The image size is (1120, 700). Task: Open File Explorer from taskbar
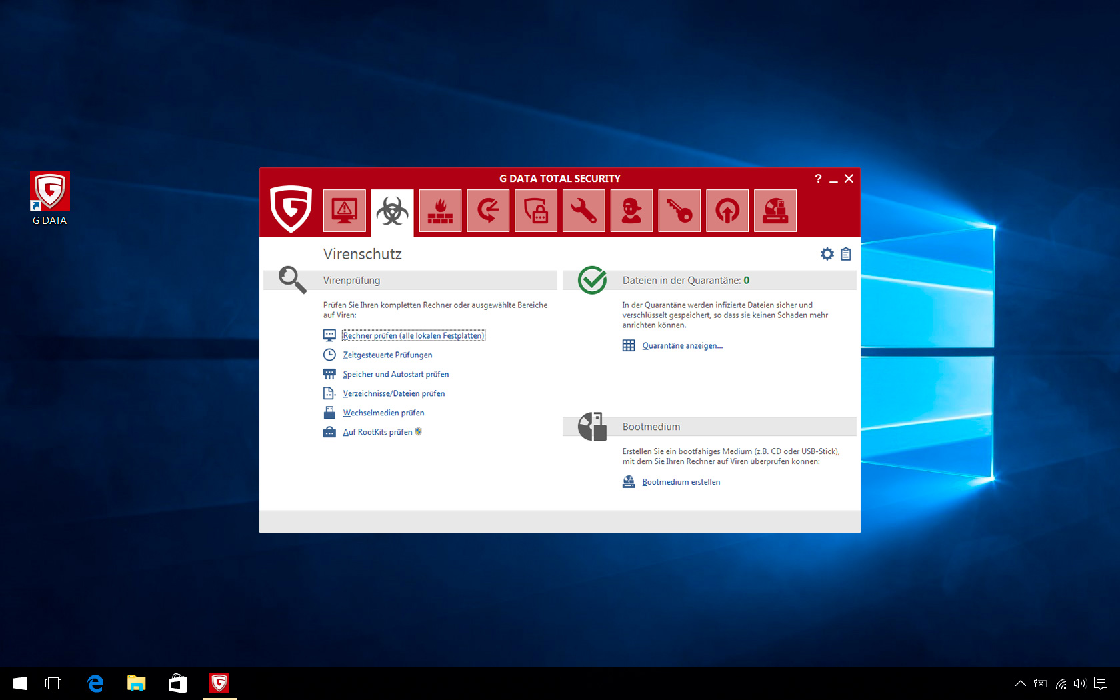(137, 683)
